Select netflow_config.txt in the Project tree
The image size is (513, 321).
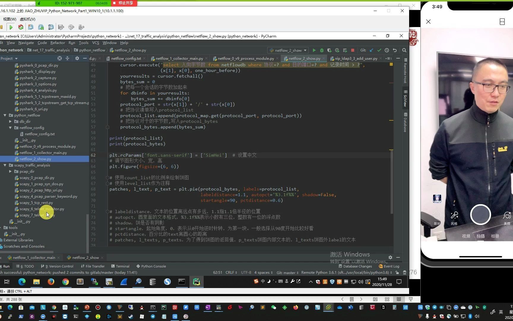point(39,134)
